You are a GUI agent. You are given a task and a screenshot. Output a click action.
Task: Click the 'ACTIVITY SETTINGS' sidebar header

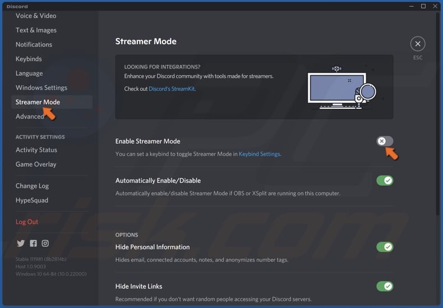click(40, 137)
